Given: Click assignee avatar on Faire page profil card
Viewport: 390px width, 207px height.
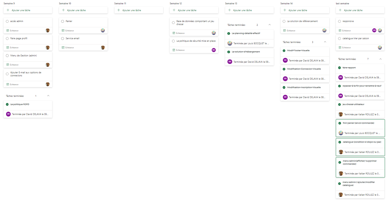Looking at the screenshot, I should [48, 48].
